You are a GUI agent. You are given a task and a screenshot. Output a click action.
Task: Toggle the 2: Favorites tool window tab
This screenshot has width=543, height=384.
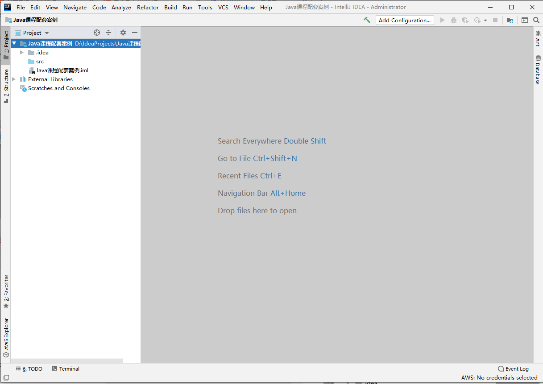[x=6, y=292]
